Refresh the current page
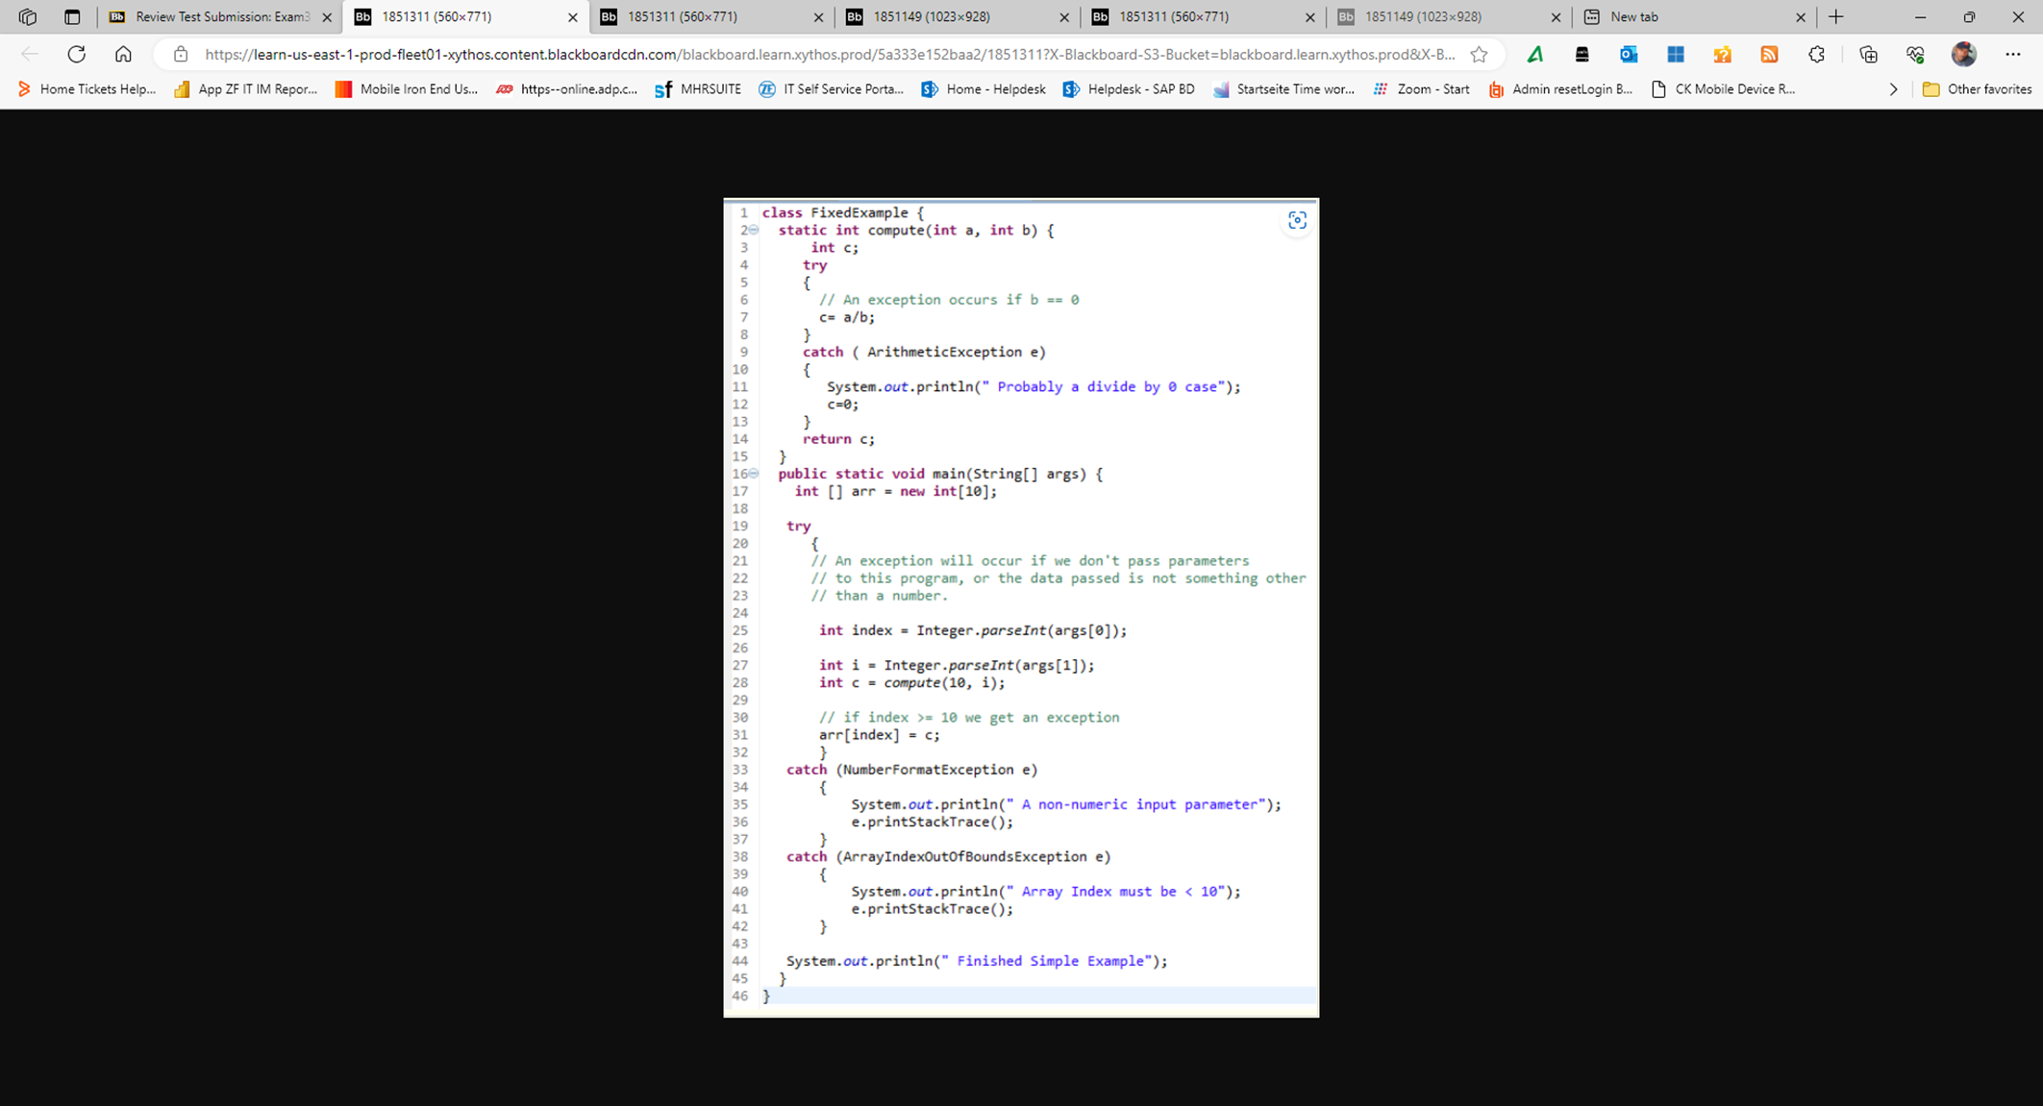This screenshot has width=2043, height=1106. 77,55
